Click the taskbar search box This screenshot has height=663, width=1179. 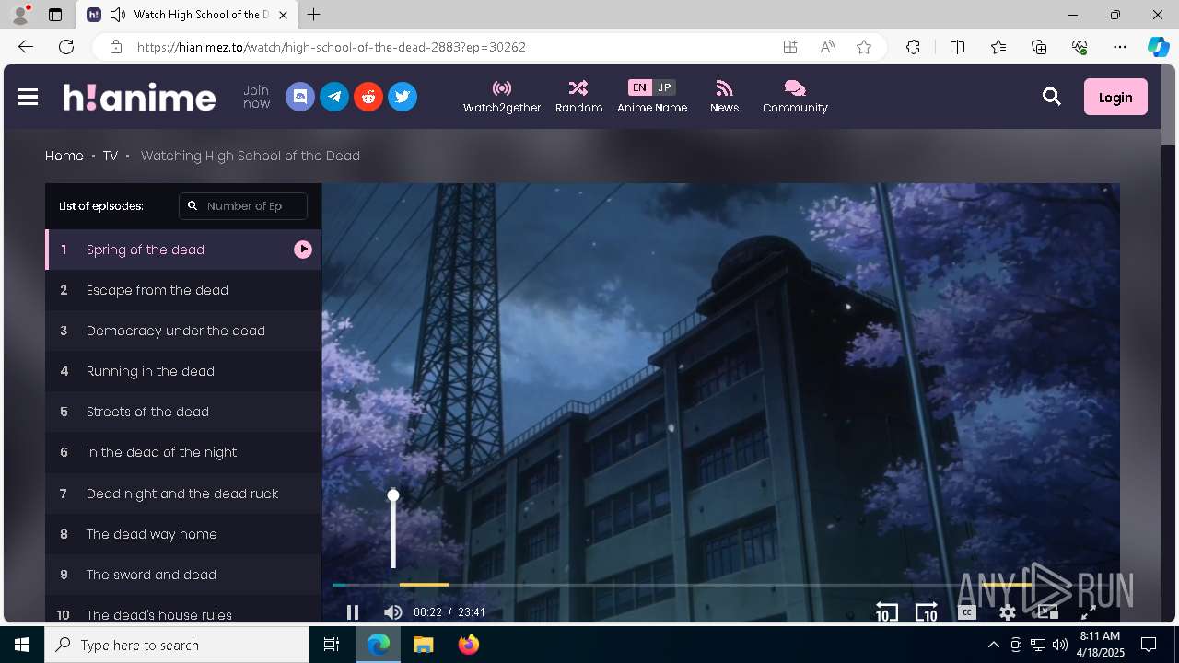(177, 645)
